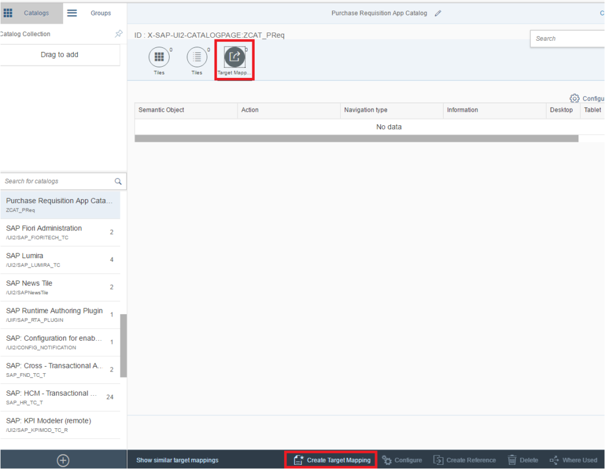This screenshot has height=469, width=605.
Task: Switch to the Catalogs tab
Action: coord(38,12)
